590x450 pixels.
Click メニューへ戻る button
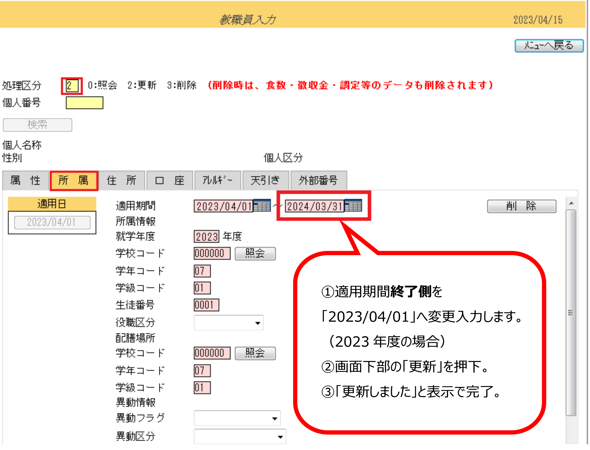click(x=549, y=46)
